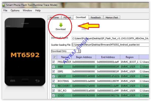Click the phone image home key
The image size is (151, 101).
(25, 81)
